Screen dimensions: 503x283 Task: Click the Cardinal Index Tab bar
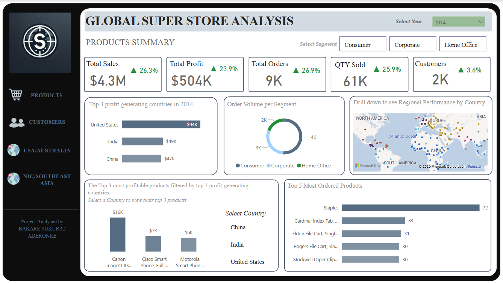coord(373,221)
